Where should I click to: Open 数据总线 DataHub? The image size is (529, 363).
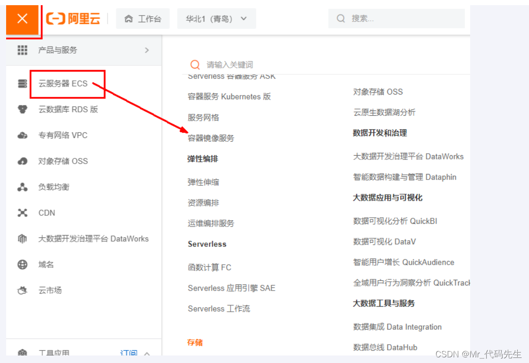pos(385,347)
